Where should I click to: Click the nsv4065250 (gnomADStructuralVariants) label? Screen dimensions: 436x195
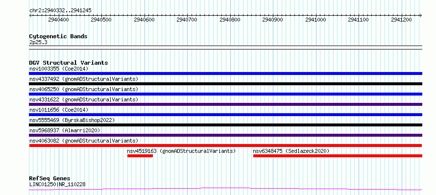pos(84,89)
